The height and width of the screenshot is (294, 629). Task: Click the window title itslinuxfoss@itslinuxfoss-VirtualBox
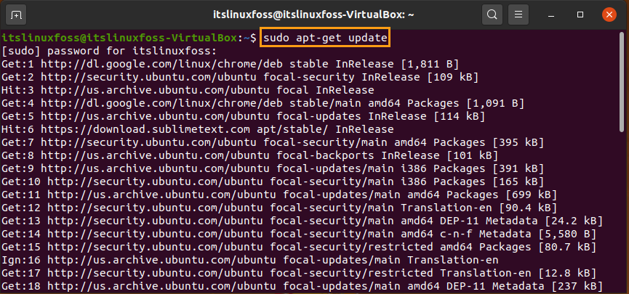click(314, 15)
